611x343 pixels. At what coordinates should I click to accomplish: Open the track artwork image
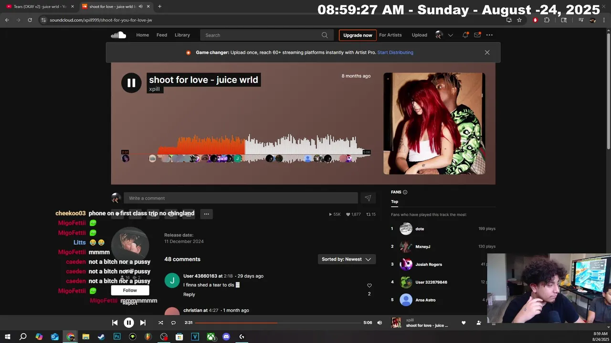point(434,123)
